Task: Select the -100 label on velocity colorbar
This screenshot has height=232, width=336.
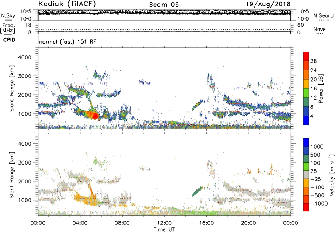Action: tap(317, 187)
